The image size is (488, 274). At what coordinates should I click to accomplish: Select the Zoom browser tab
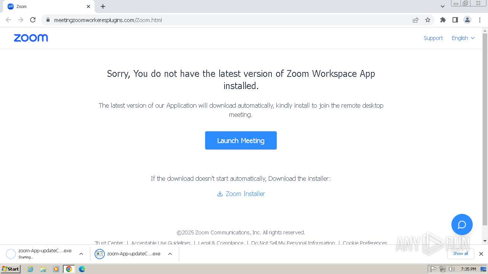click(49, 6)
